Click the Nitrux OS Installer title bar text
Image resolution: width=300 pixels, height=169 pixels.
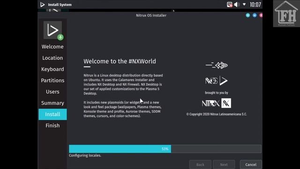(x=151, y=15)
